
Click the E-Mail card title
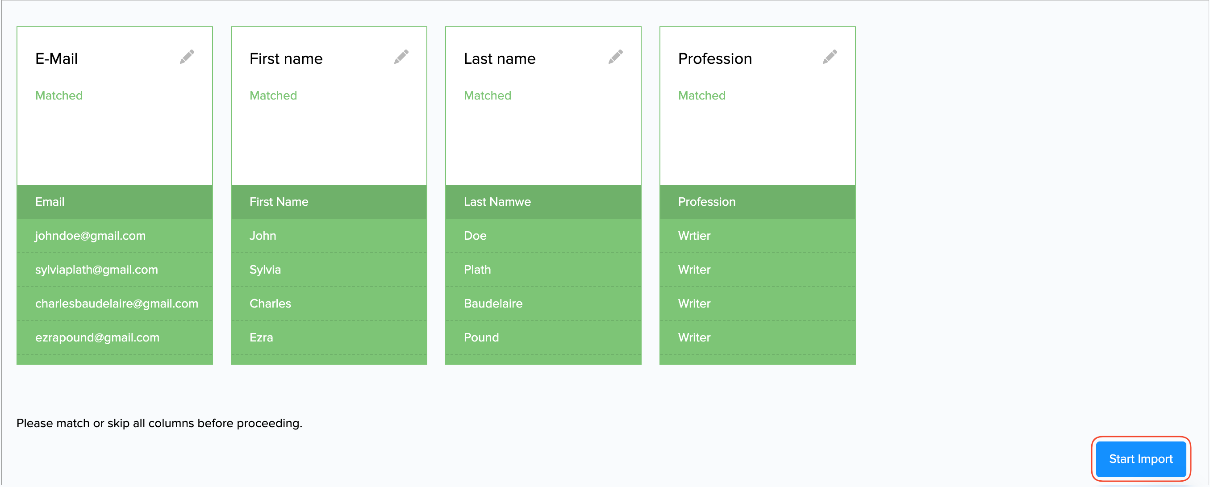pyautogui.click(x=56, y=59)
